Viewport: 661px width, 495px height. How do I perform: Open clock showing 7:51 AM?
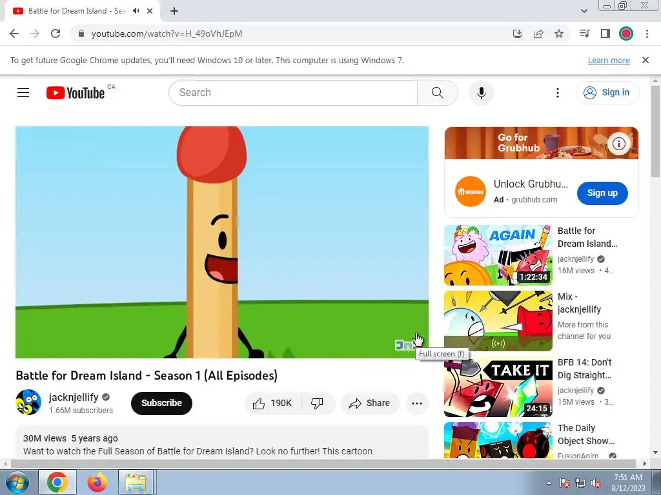coord(628,483)
